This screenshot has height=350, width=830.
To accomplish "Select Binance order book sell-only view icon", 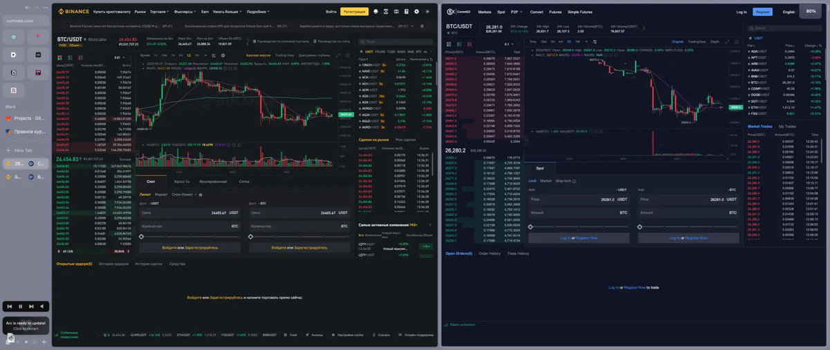I will coord(80,57).
